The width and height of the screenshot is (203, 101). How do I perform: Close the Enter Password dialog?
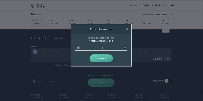pyautogui.click(x=127, y=29)
